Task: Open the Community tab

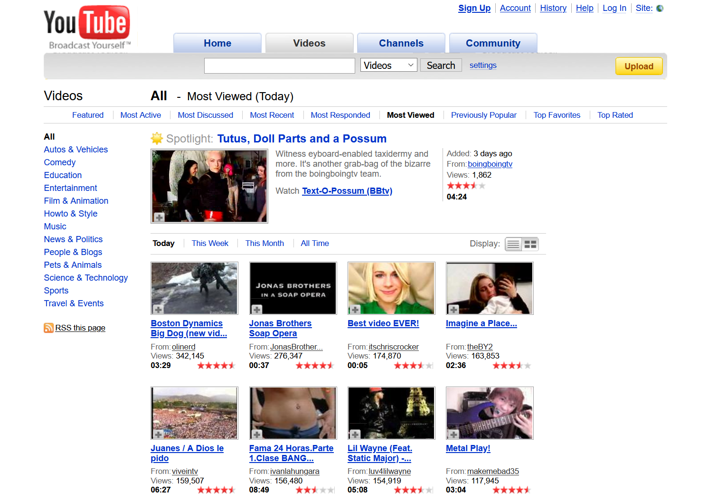Action: (493, 43)
